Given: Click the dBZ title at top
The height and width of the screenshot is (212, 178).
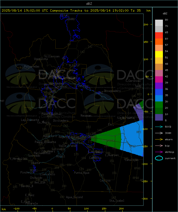Looking at the screenshot, I should (89, 4).
